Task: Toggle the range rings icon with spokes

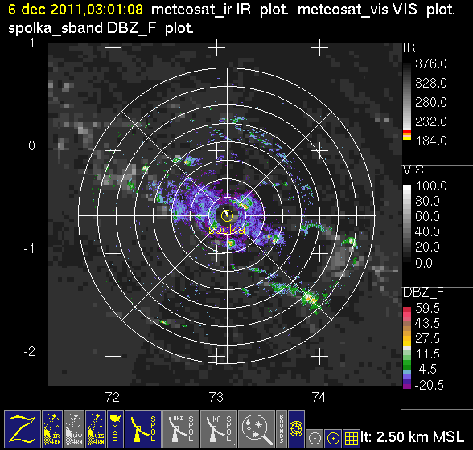Action: click(x=296, y=428)
